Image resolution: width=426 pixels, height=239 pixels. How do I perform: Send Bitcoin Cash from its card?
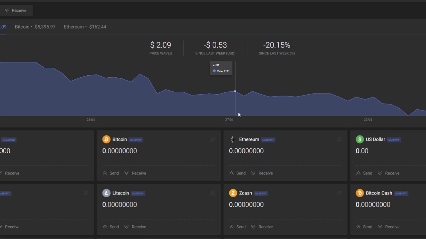pyautogui.click(x=364, y=227)
